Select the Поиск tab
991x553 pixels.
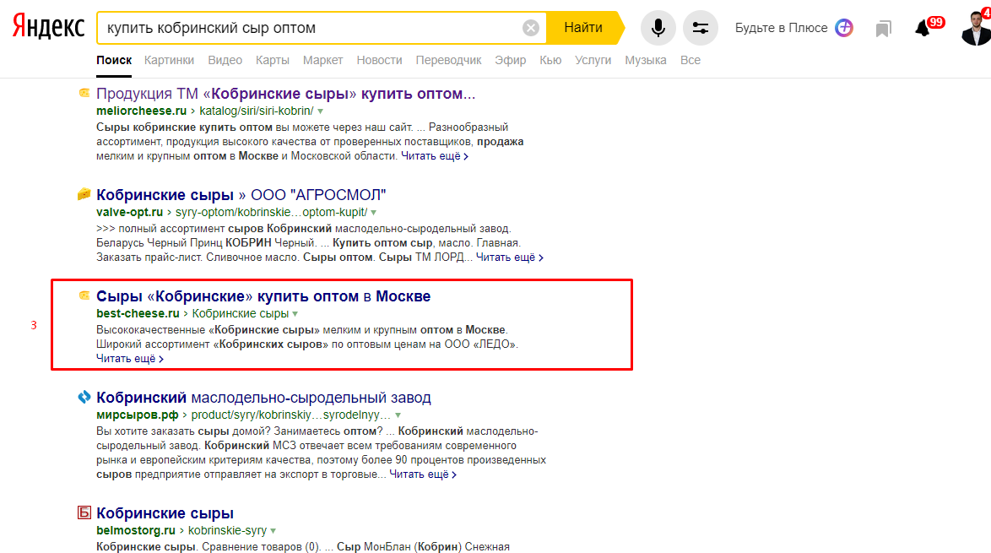click(114, 60)
